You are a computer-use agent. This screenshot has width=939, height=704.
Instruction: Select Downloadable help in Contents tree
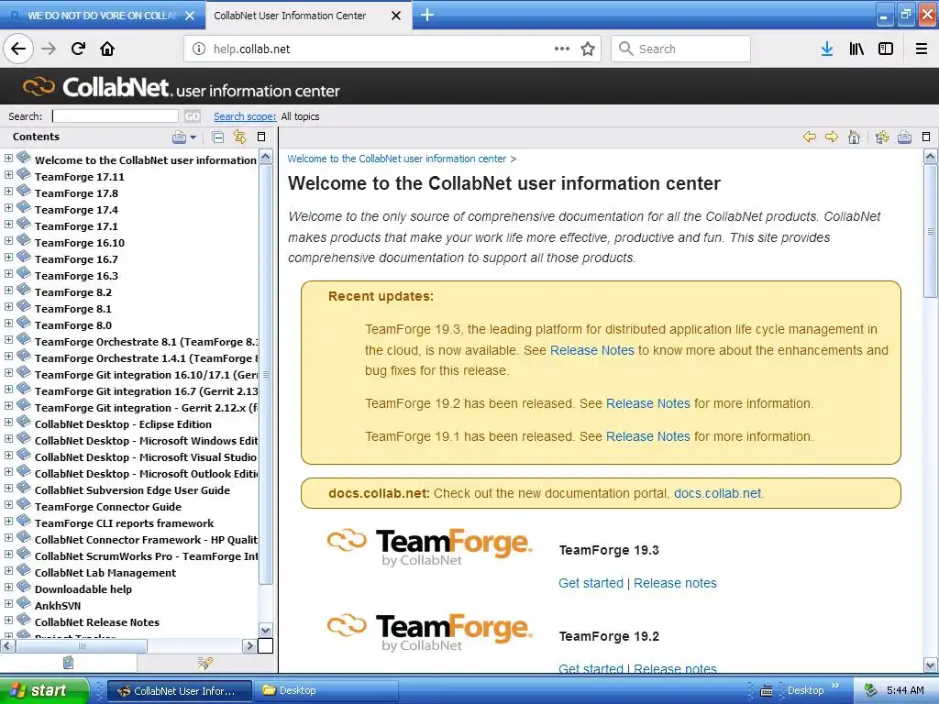pos(83,589)
